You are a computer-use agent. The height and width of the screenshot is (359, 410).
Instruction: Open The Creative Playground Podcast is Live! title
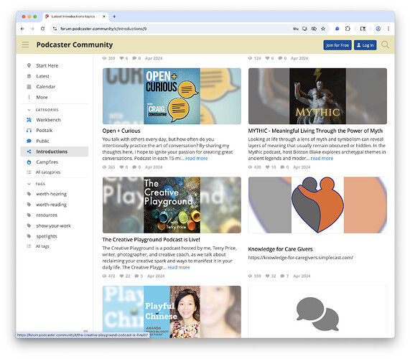pyautogui.click(x=151, y=240)
